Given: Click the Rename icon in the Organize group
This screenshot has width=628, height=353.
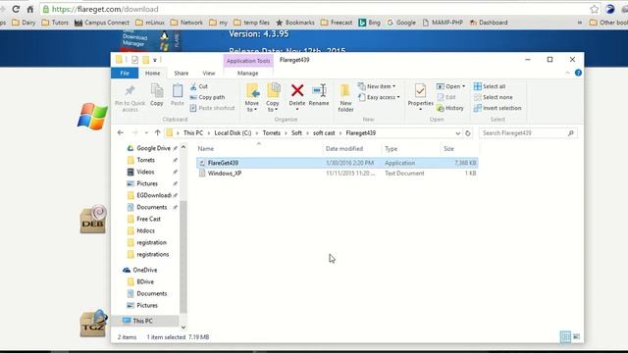Looking at the screenshot, I should point(319,90).
